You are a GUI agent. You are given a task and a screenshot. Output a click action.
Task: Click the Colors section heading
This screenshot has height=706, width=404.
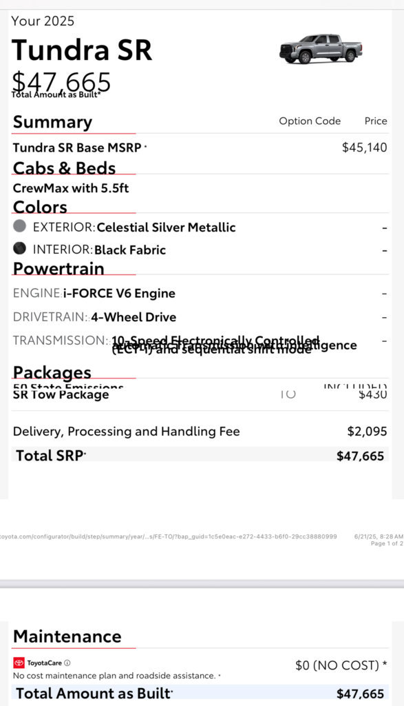click(40, 207)
